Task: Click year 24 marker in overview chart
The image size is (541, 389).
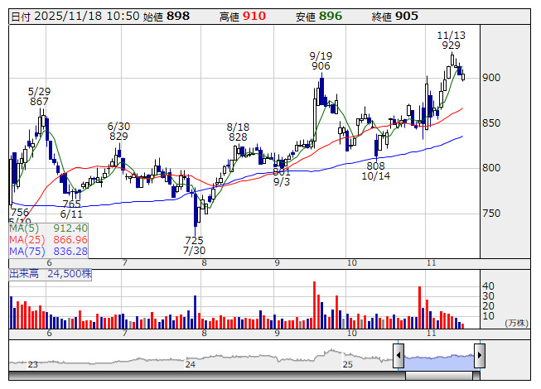Action: (x=190, y=364)
